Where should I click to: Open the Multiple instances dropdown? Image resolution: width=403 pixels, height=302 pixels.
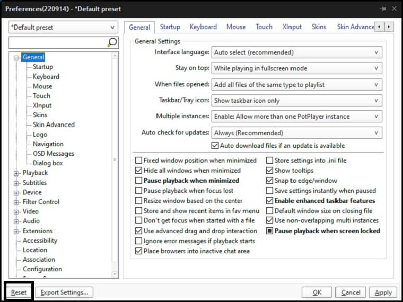(x=296, y=117)
